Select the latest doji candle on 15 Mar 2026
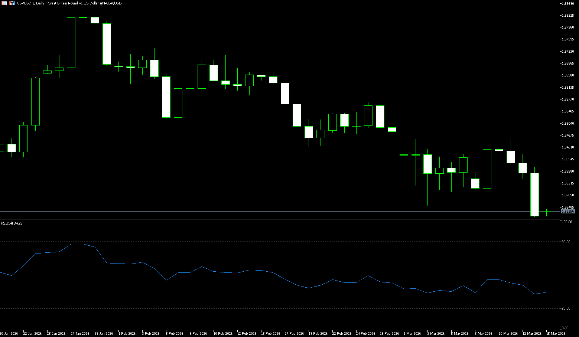The height and width of the screenshot is (337, 579). 546,211
